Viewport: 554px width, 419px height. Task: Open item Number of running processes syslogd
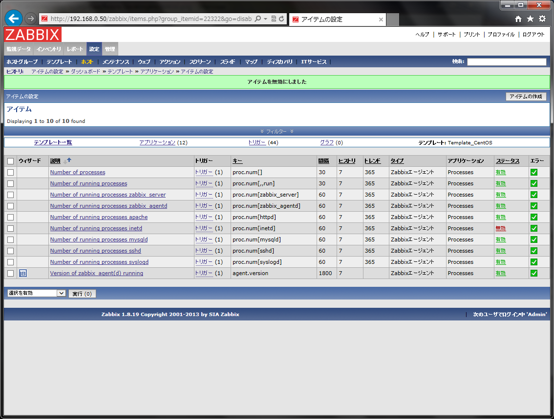[99, 262]
